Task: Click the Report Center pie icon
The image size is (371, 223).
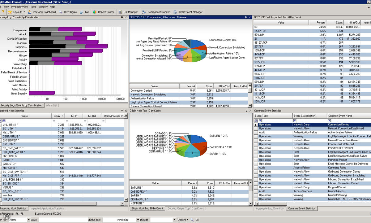Action: click(x=94, y=12)
